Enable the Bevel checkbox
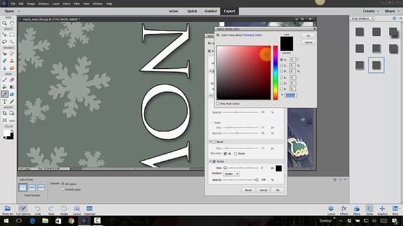 (x=214, y=142)
